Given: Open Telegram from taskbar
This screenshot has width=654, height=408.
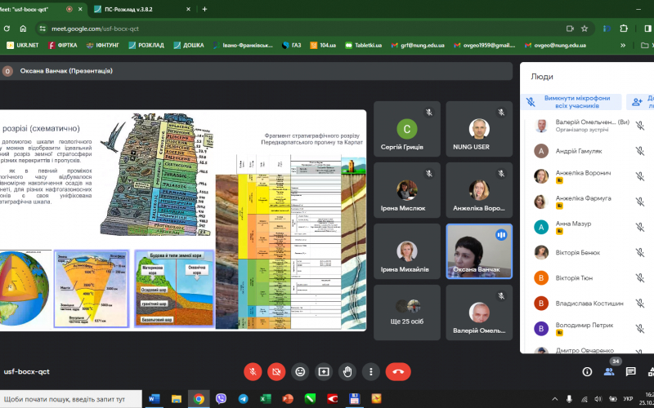Looking at the screenshot, I should coord(243,399).
